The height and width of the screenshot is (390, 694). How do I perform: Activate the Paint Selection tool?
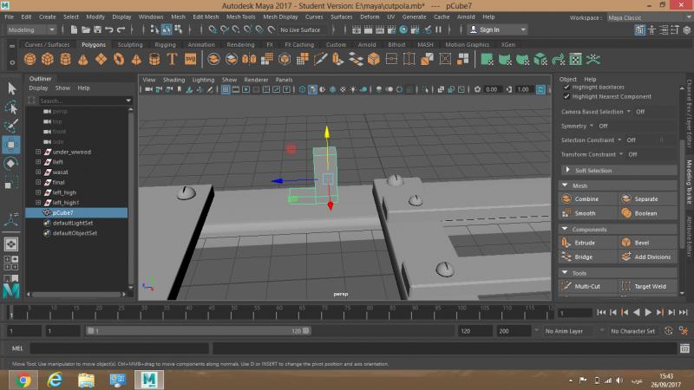coord(11,126)
